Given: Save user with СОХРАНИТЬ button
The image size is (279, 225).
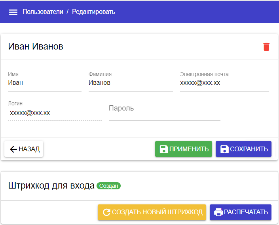Looking at the screenshot, I should [243, 149].
